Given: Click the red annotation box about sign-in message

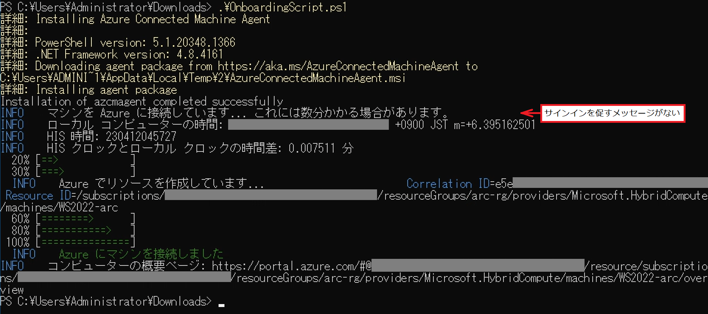Looking at the screenshot, I should (612, 113).
